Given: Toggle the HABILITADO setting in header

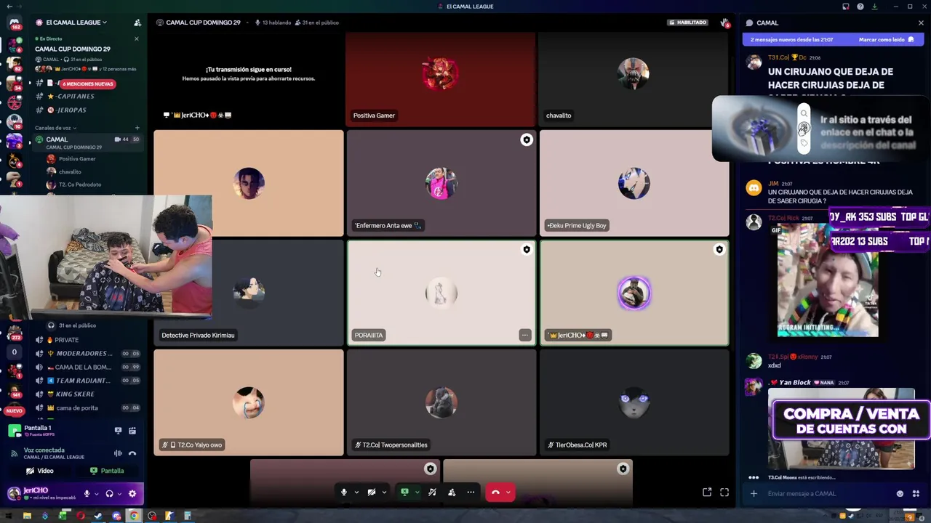Looking at the screenshot, I should (688, 23).
